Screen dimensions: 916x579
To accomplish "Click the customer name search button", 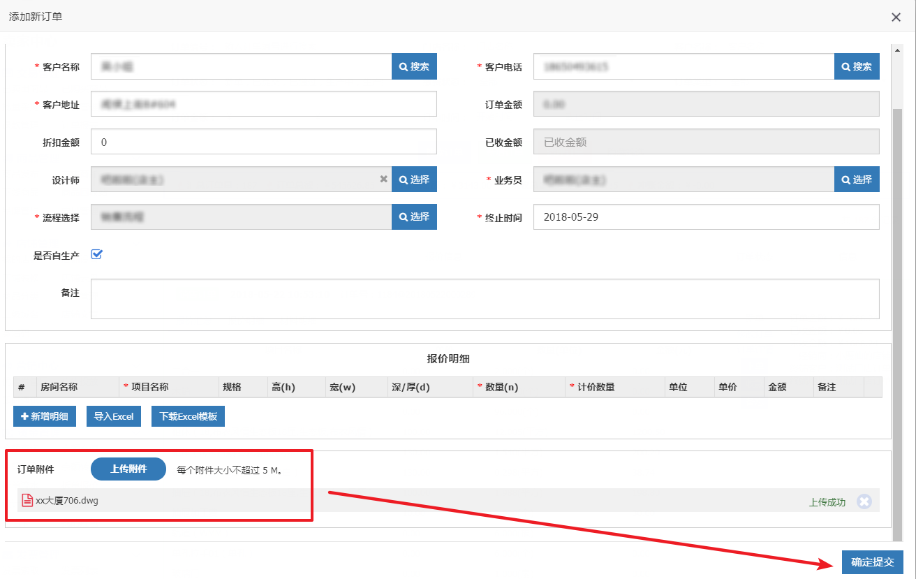I will coord(414,66).
